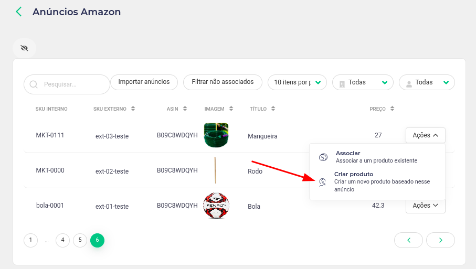Click Filtrar não associados button
The image size is (476, 269).
[223, 82]
